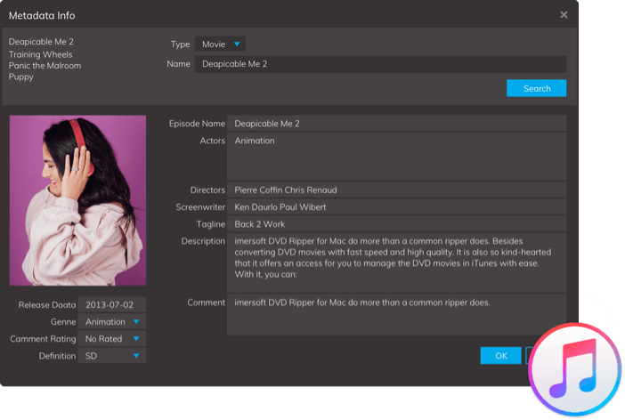Click inside the Comment text area
The image size is (625, 420).
pos(396,314)
